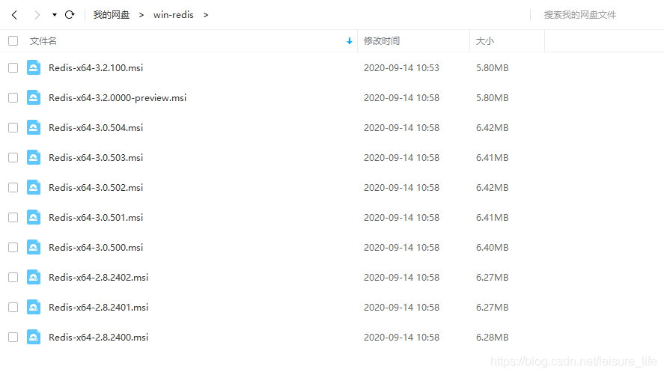Tick the select-all checkbox beside 文件名
The height and width of the screenshot is (375, 664).
click(13, 41)
